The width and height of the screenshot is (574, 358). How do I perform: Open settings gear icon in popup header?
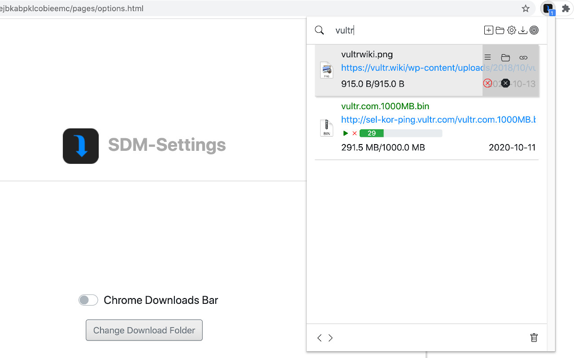[x=512, y=30]
